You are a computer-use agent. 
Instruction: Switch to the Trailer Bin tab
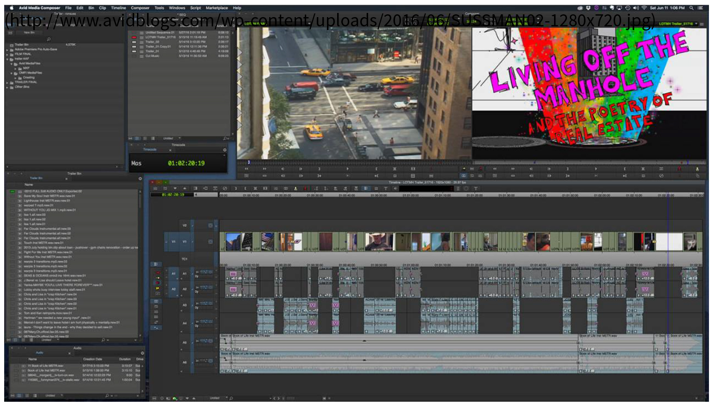point(36,178)
